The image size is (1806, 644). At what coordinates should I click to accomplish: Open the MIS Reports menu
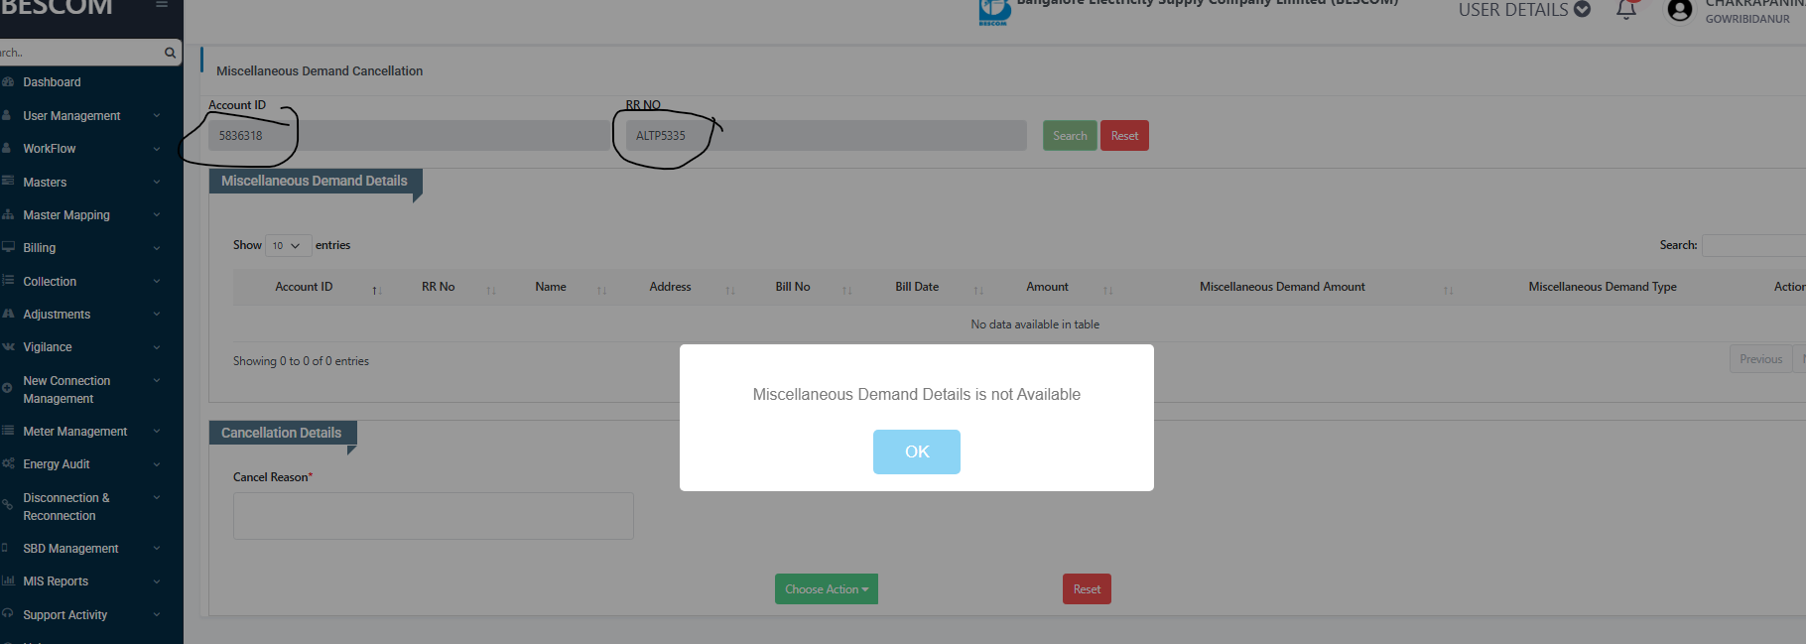coord(56,581)
